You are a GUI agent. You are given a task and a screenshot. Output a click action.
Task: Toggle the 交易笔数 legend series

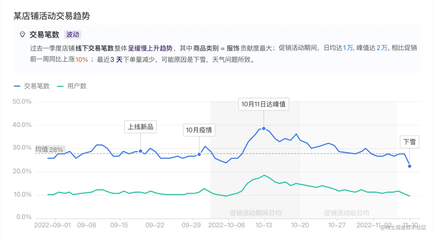(32, 86)
